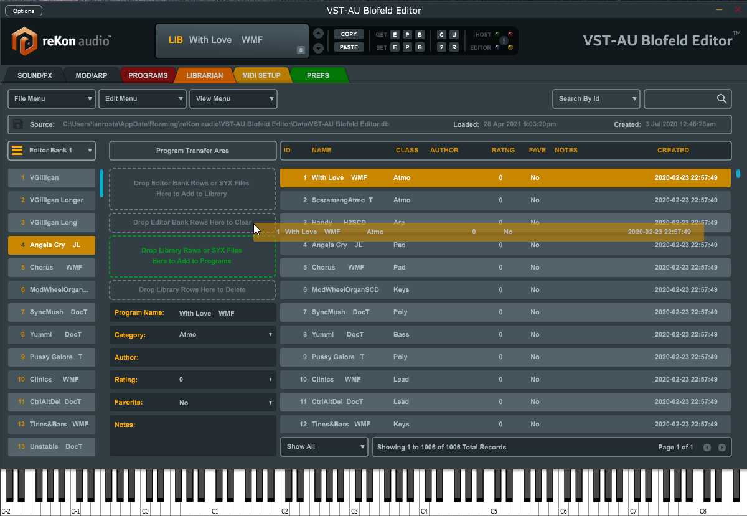The height and width of the screenshot is (516, 747).
Task: Select bank slot 13 Unstable DocT
Action: coord(52,447)
